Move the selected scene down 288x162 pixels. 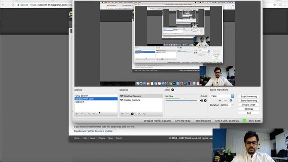click(94, 114)
